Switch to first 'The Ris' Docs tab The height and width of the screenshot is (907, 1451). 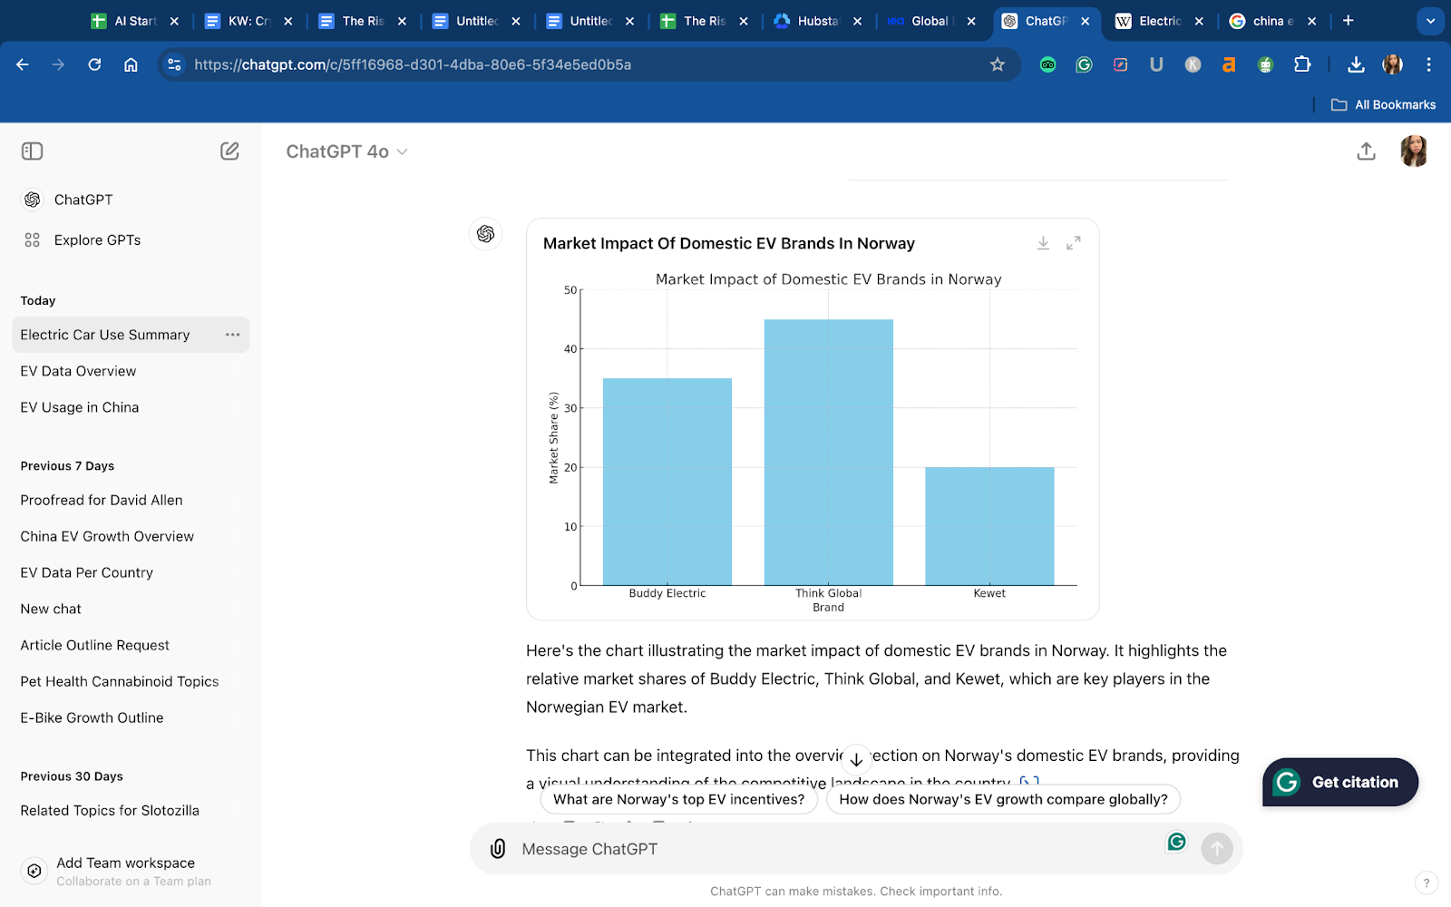click(x=363, y=21)
